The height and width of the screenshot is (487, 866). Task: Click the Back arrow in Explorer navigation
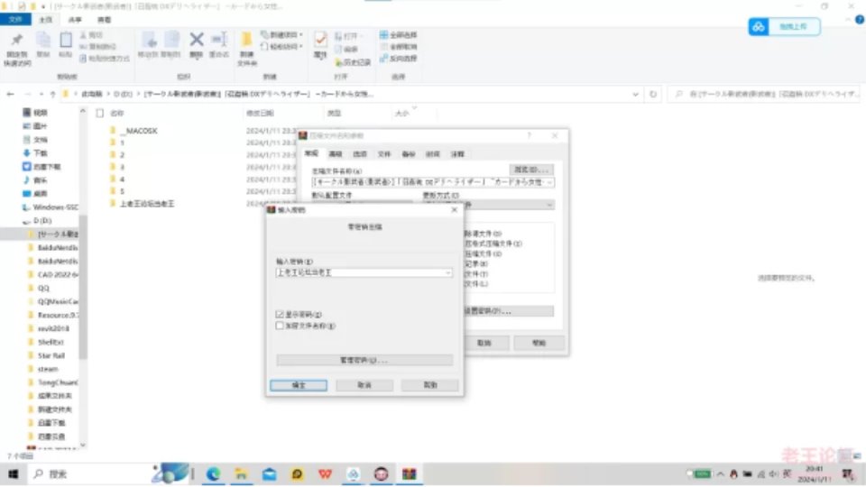[x=11, y=95]
